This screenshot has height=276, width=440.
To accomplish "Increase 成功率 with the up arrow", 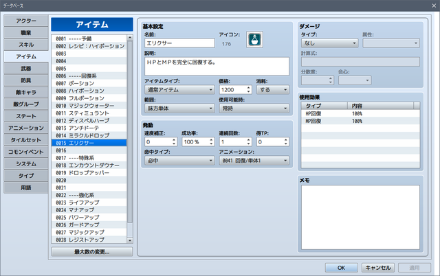I will [211, 139].
